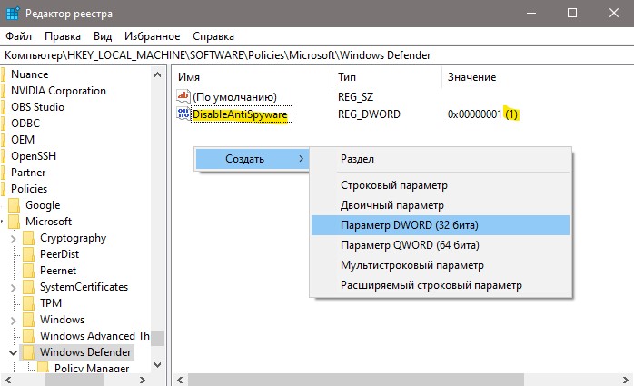Select the OpenSSH key
This screenshot has width=634, height=386.
point(34,156)
